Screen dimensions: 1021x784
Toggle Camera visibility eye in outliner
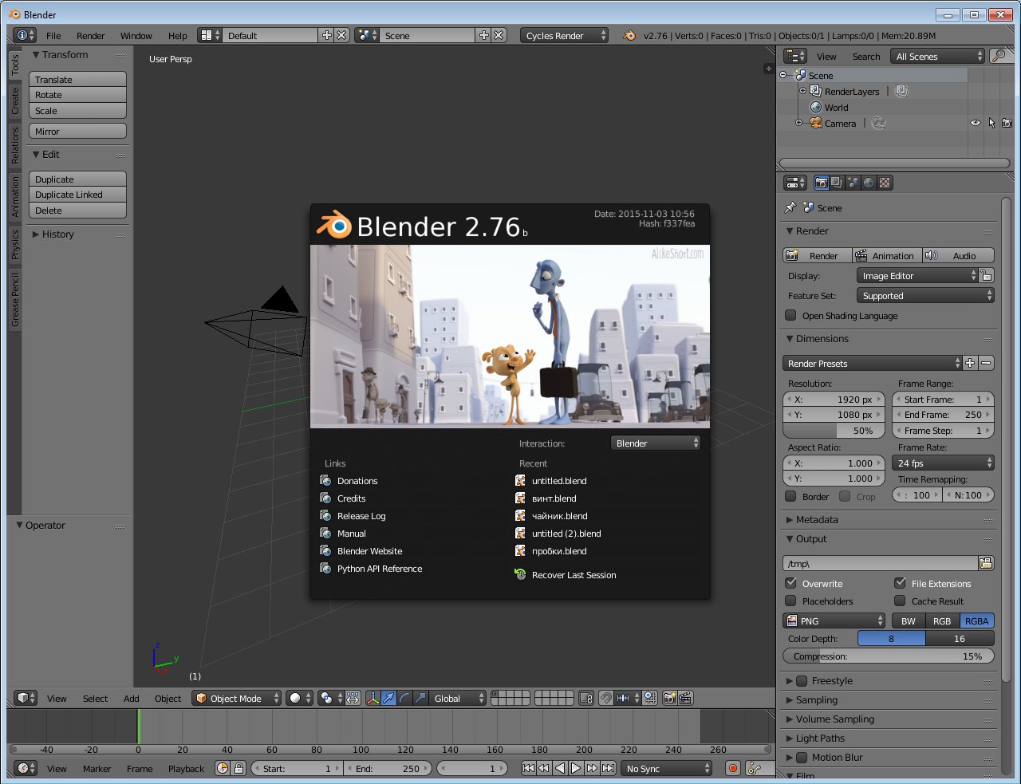tap(975, 123)
